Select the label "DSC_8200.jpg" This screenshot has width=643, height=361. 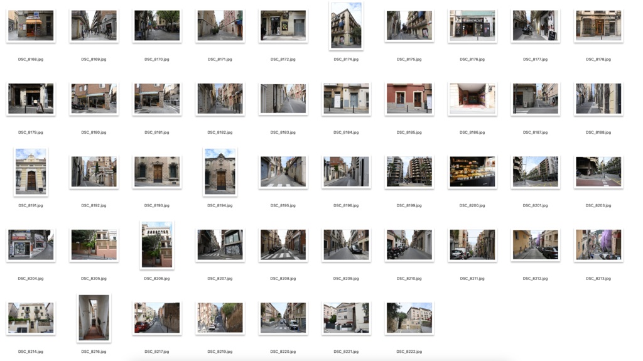472,205
